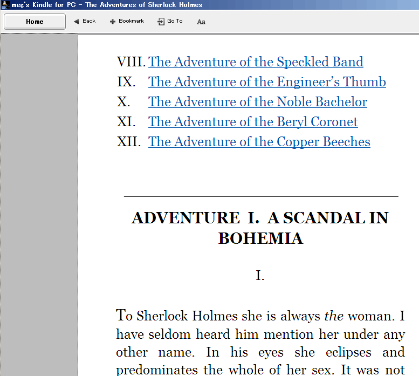Click the 'VIII.' numeral in the contents list
Image resolution: width=419 pixels, height=376 pixels.
[x=131, y=62]
